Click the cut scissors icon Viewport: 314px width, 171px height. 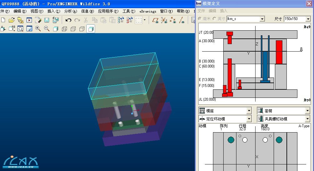point(86,20)
